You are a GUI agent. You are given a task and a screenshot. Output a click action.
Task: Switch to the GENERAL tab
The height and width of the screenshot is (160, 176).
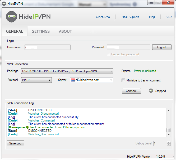(x=15, y=31)
